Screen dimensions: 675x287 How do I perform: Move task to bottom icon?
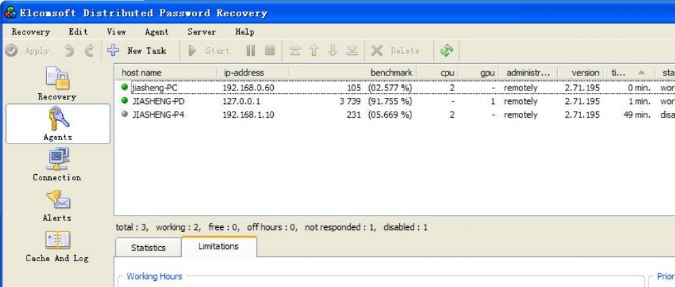(352, 51)
